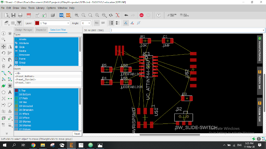266x149 pixels.
Task: Select the Mirror tool
Action: [x=10, y=47]
